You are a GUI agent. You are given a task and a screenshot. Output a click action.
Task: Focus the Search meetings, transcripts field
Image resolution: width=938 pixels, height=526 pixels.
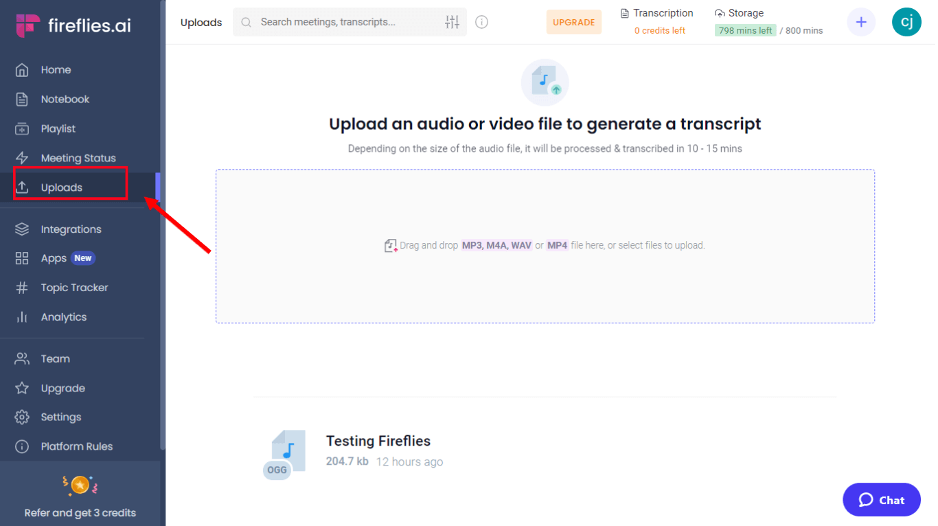tap(350, 22)
